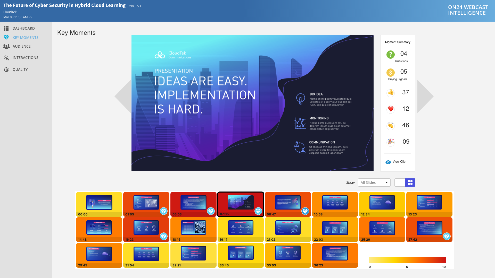Open the All Slides dropdown

click(374, 183)
